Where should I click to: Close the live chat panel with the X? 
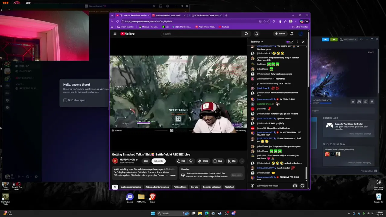pos(303,42)
